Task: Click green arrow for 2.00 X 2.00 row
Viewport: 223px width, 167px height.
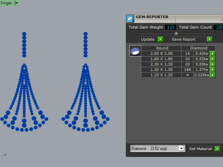Action: click(x=213, y=53)
